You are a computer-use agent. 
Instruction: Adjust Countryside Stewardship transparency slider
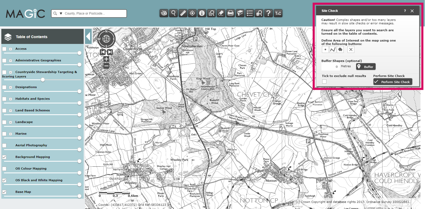pos(43,80)
